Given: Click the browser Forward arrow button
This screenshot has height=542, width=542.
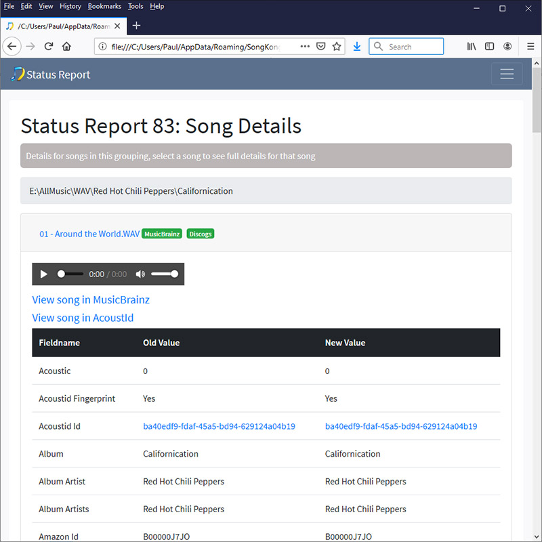Looking at the screenshot, I should (x=30, y=46).
